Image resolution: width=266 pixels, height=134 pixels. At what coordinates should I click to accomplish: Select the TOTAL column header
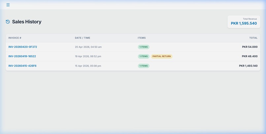[253, 38]
